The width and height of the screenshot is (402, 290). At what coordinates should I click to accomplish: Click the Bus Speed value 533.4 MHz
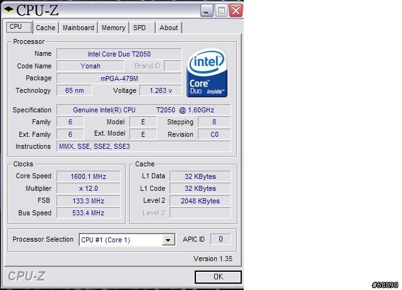click(88, 213)
